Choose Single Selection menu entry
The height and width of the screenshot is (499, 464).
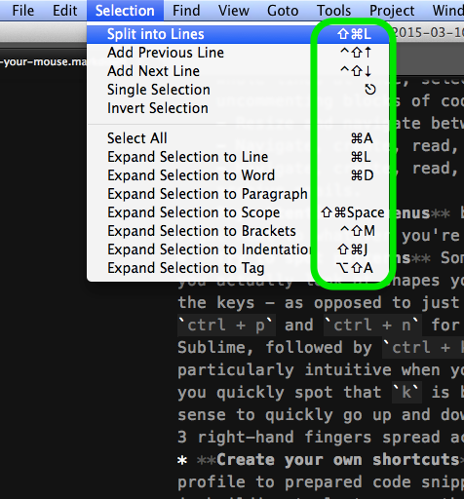238,90
